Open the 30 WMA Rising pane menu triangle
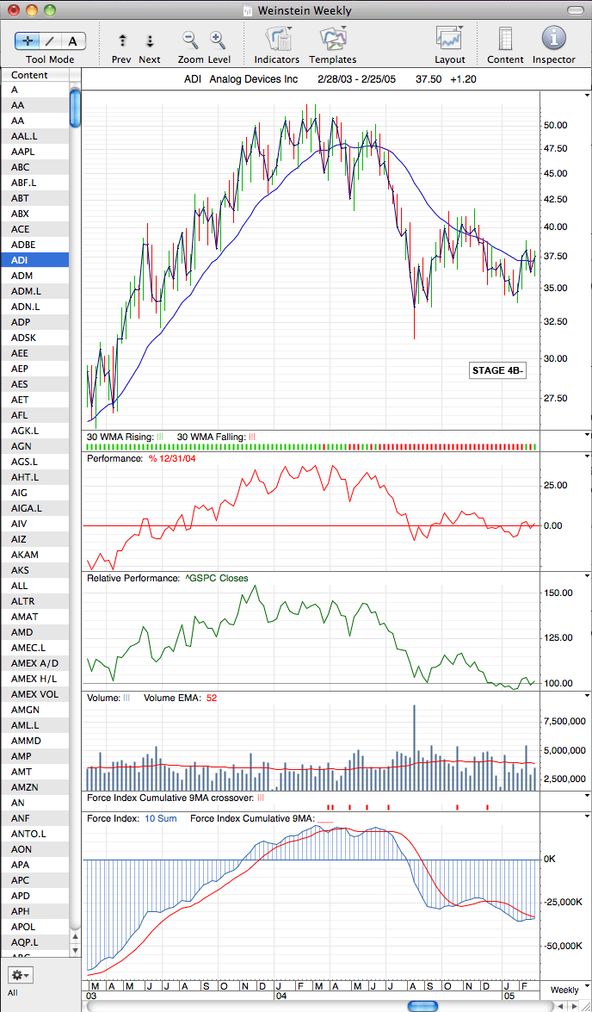The width and height of the screenshot is (592, 1012). [586, 435]
